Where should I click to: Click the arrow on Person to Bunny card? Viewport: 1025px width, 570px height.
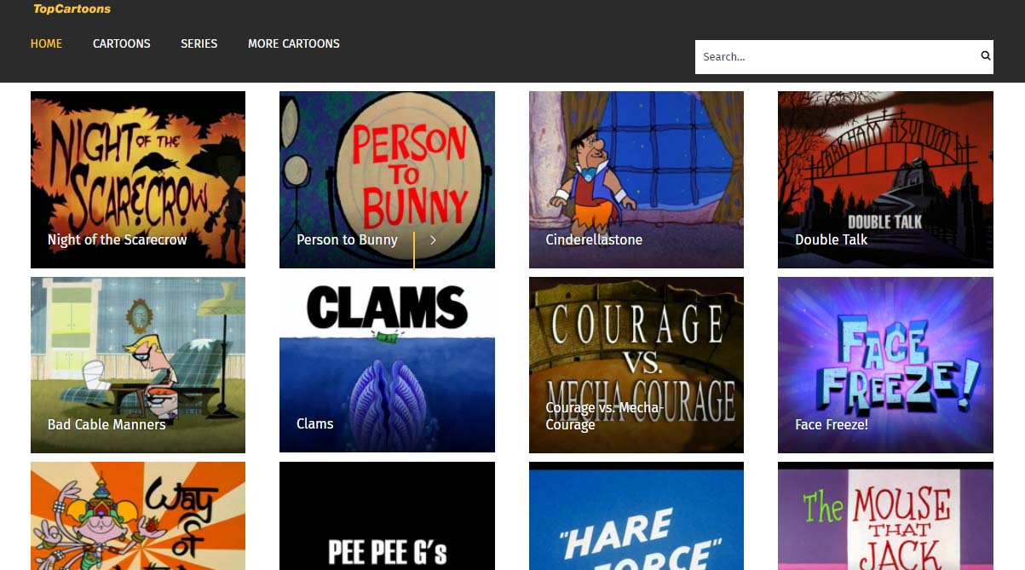tap(433, 240)
